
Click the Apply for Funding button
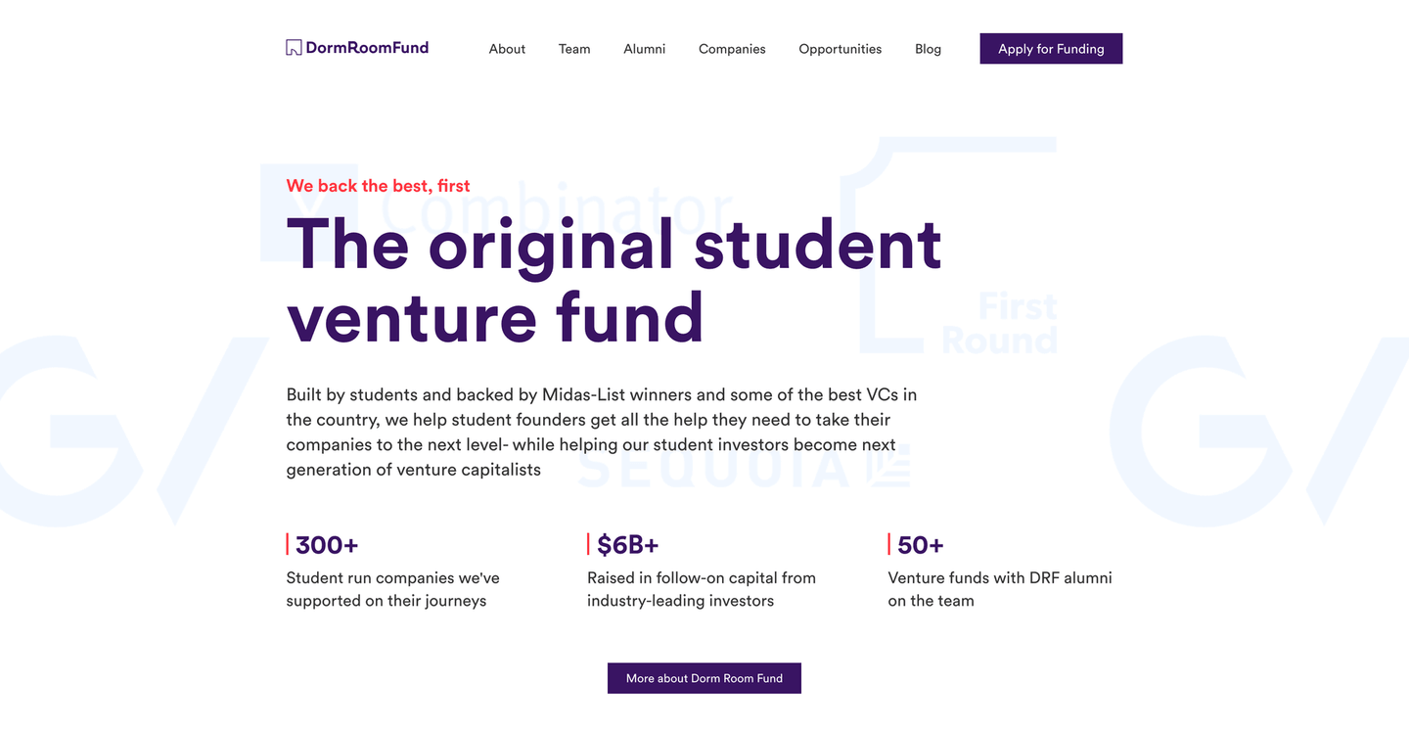coord(1051,48)
